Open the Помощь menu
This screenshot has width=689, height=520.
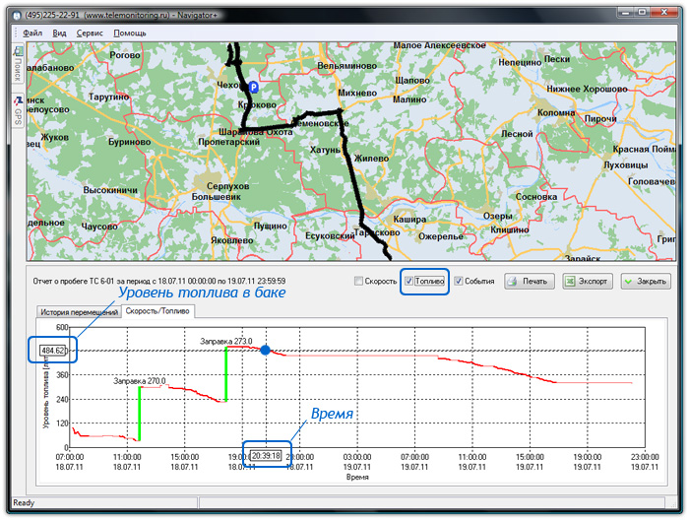[x=129, y=32]
